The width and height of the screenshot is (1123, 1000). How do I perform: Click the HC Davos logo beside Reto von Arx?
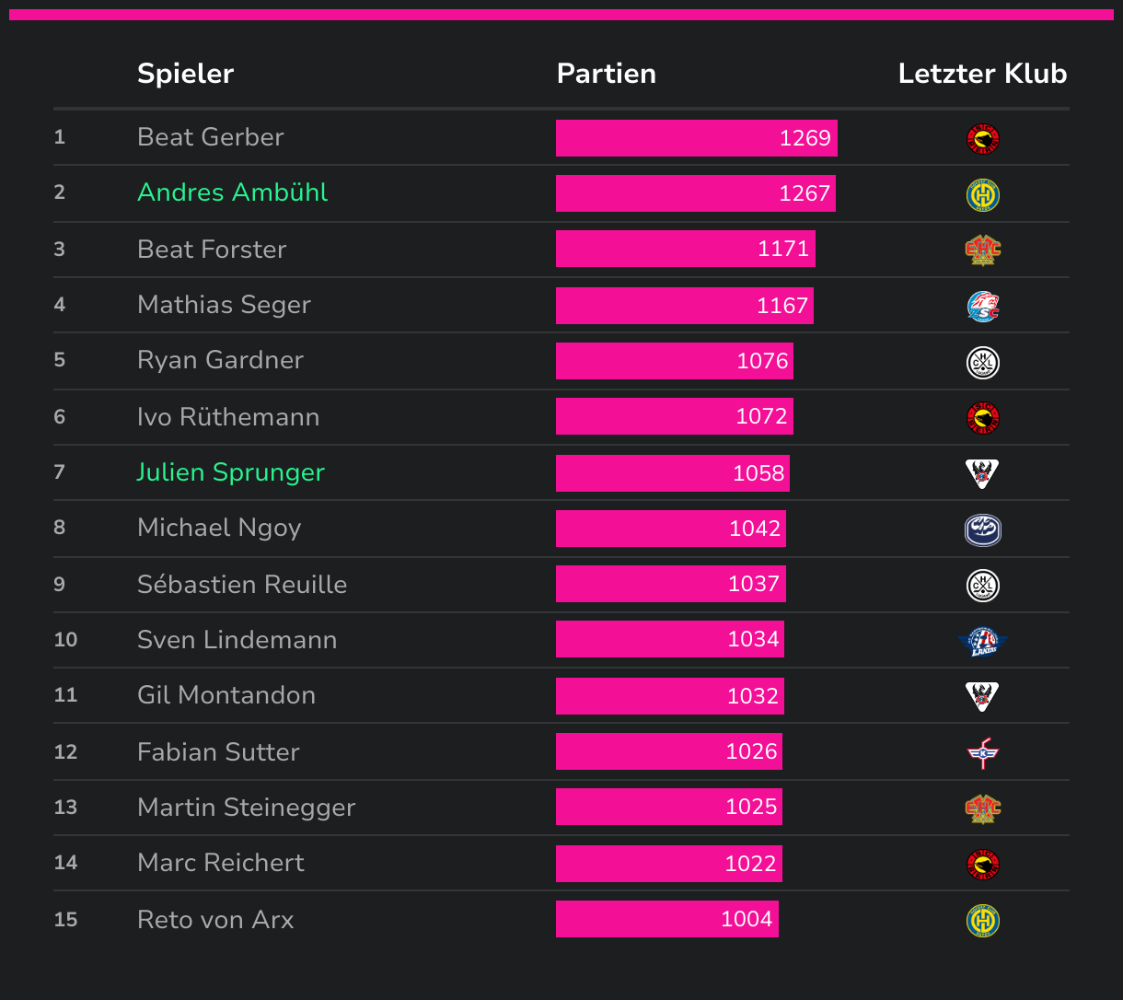coord(983,920)
